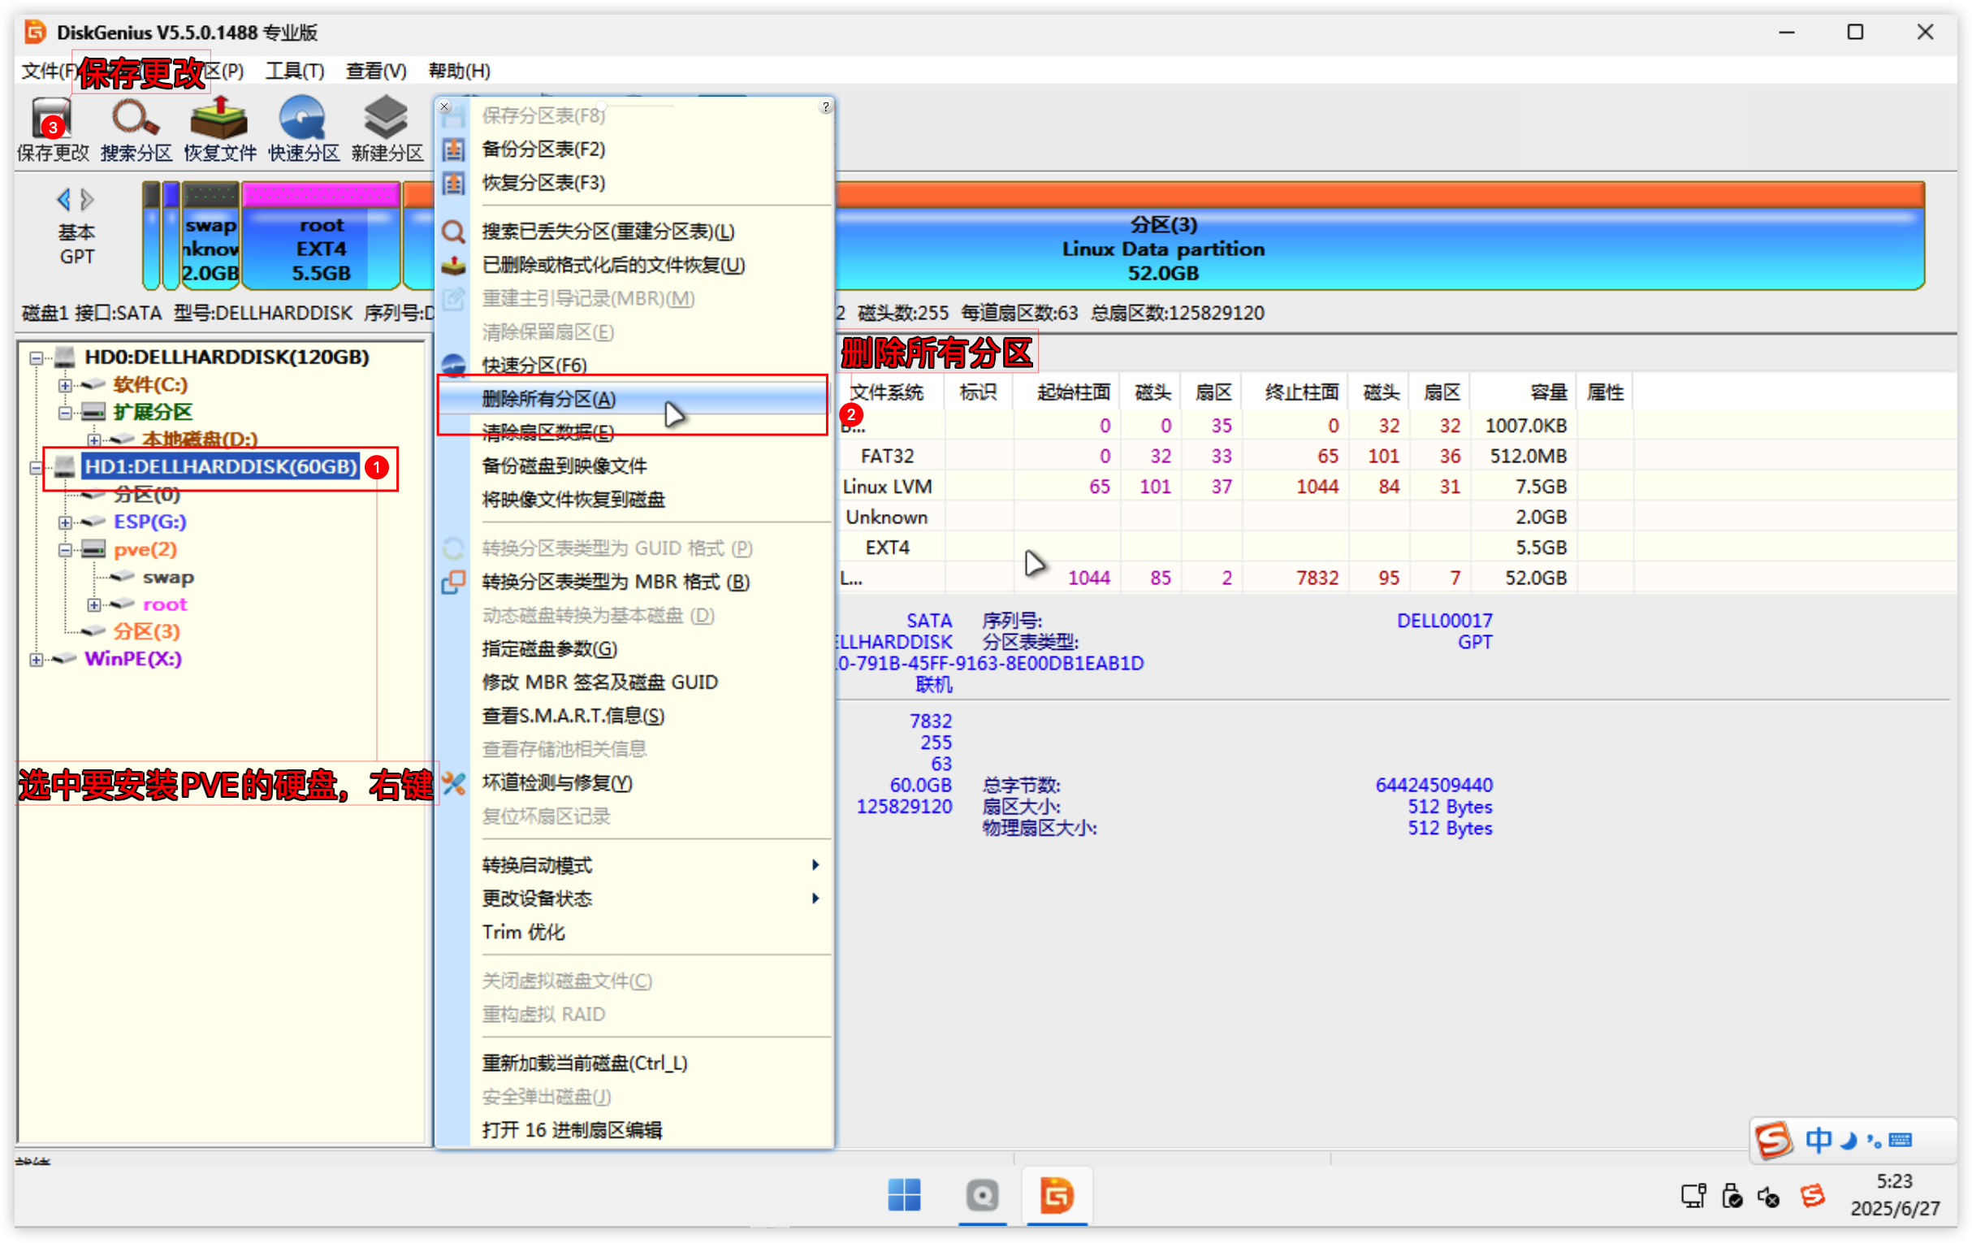Image resolution: width=1972 pixels, height=1243 pixels.
Task: Expand the 软件(C:) tree node
Action: 65,385
